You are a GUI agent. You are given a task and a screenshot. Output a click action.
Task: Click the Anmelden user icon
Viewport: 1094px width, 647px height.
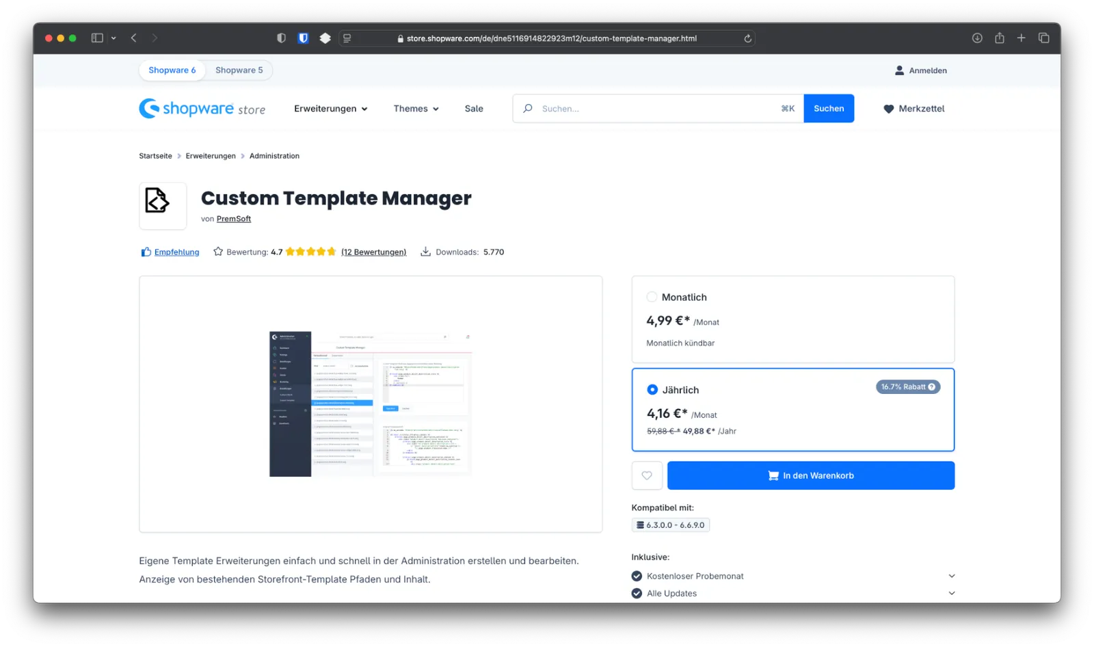(x=898, y=70)
